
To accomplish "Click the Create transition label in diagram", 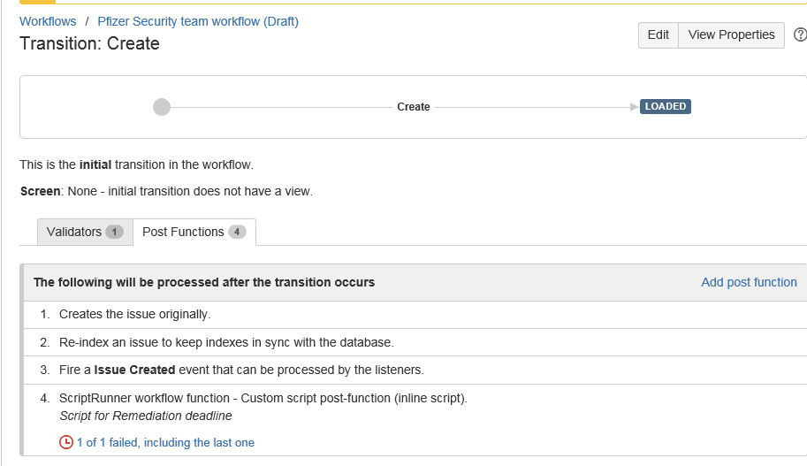I will coord(414,107).
